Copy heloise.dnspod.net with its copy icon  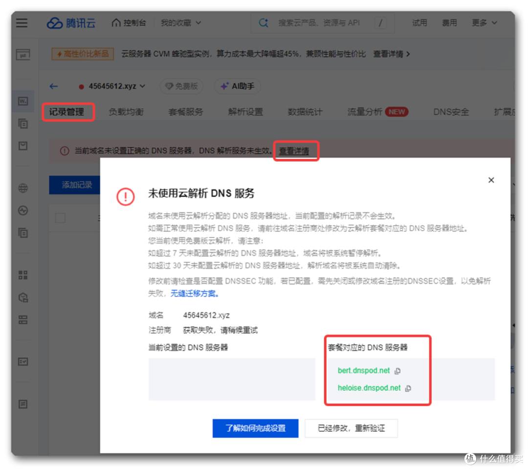(408, 388)
